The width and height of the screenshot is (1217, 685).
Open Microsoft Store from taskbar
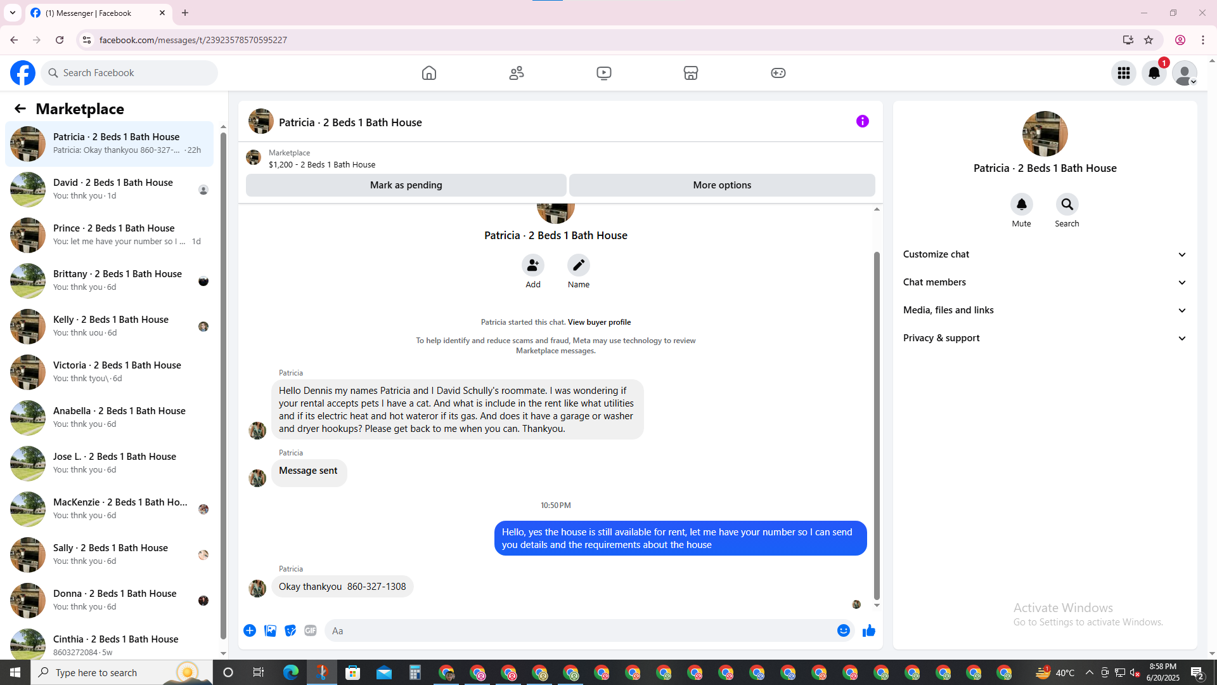click(353, 672)
